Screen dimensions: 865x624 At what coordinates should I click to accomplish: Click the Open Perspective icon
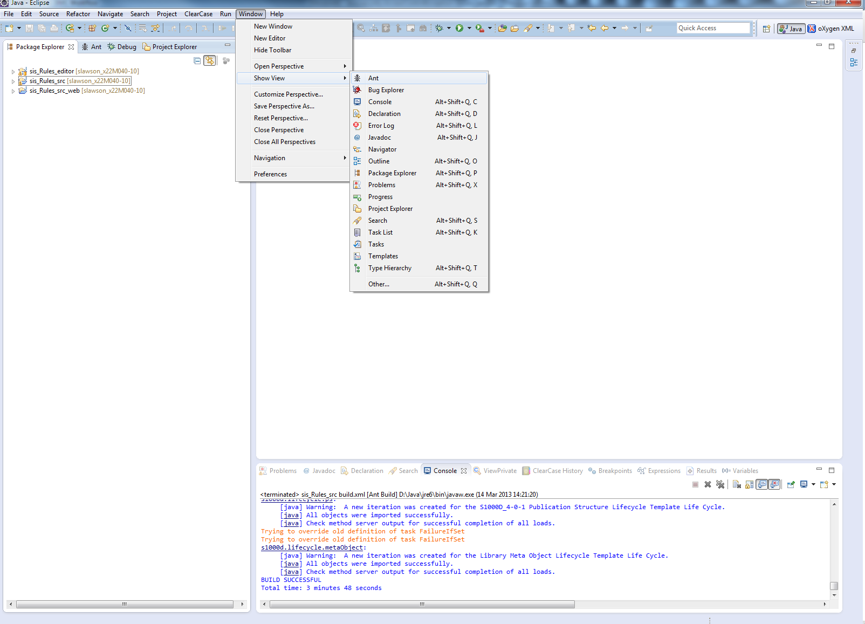tap(766, 29)
